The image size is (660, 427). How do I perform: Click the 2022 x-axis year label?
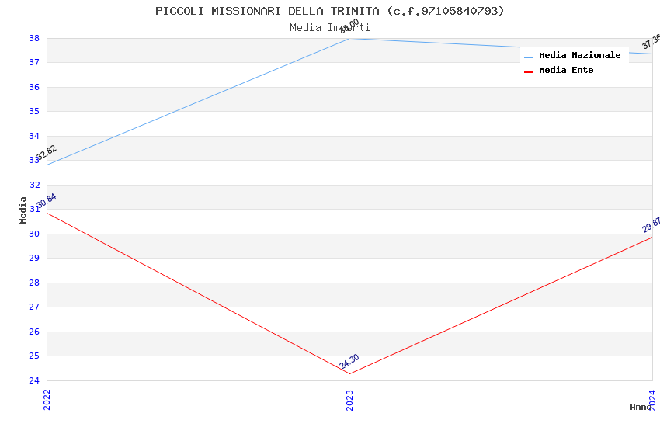tap(47, 400)
